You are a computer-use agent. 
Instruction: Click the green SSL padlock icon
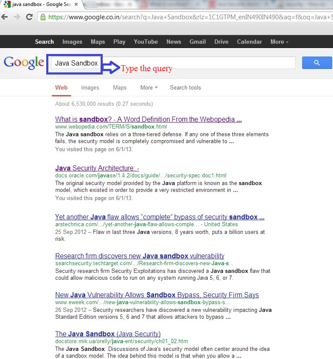[x=43, y=17]
